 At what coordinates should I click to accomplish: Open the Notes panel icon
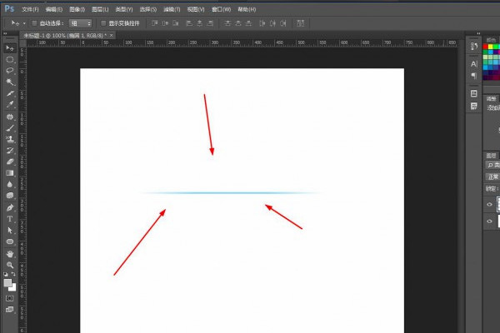[474, 106]
